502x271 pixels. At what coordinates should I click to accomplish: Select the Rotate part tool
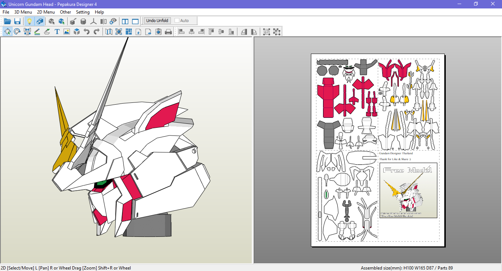(x=17, y=32)
